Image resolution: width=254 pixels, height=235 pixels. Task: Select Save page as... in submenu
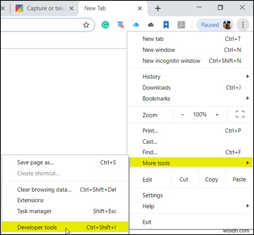pyautogui.click(x=65, y=162)
